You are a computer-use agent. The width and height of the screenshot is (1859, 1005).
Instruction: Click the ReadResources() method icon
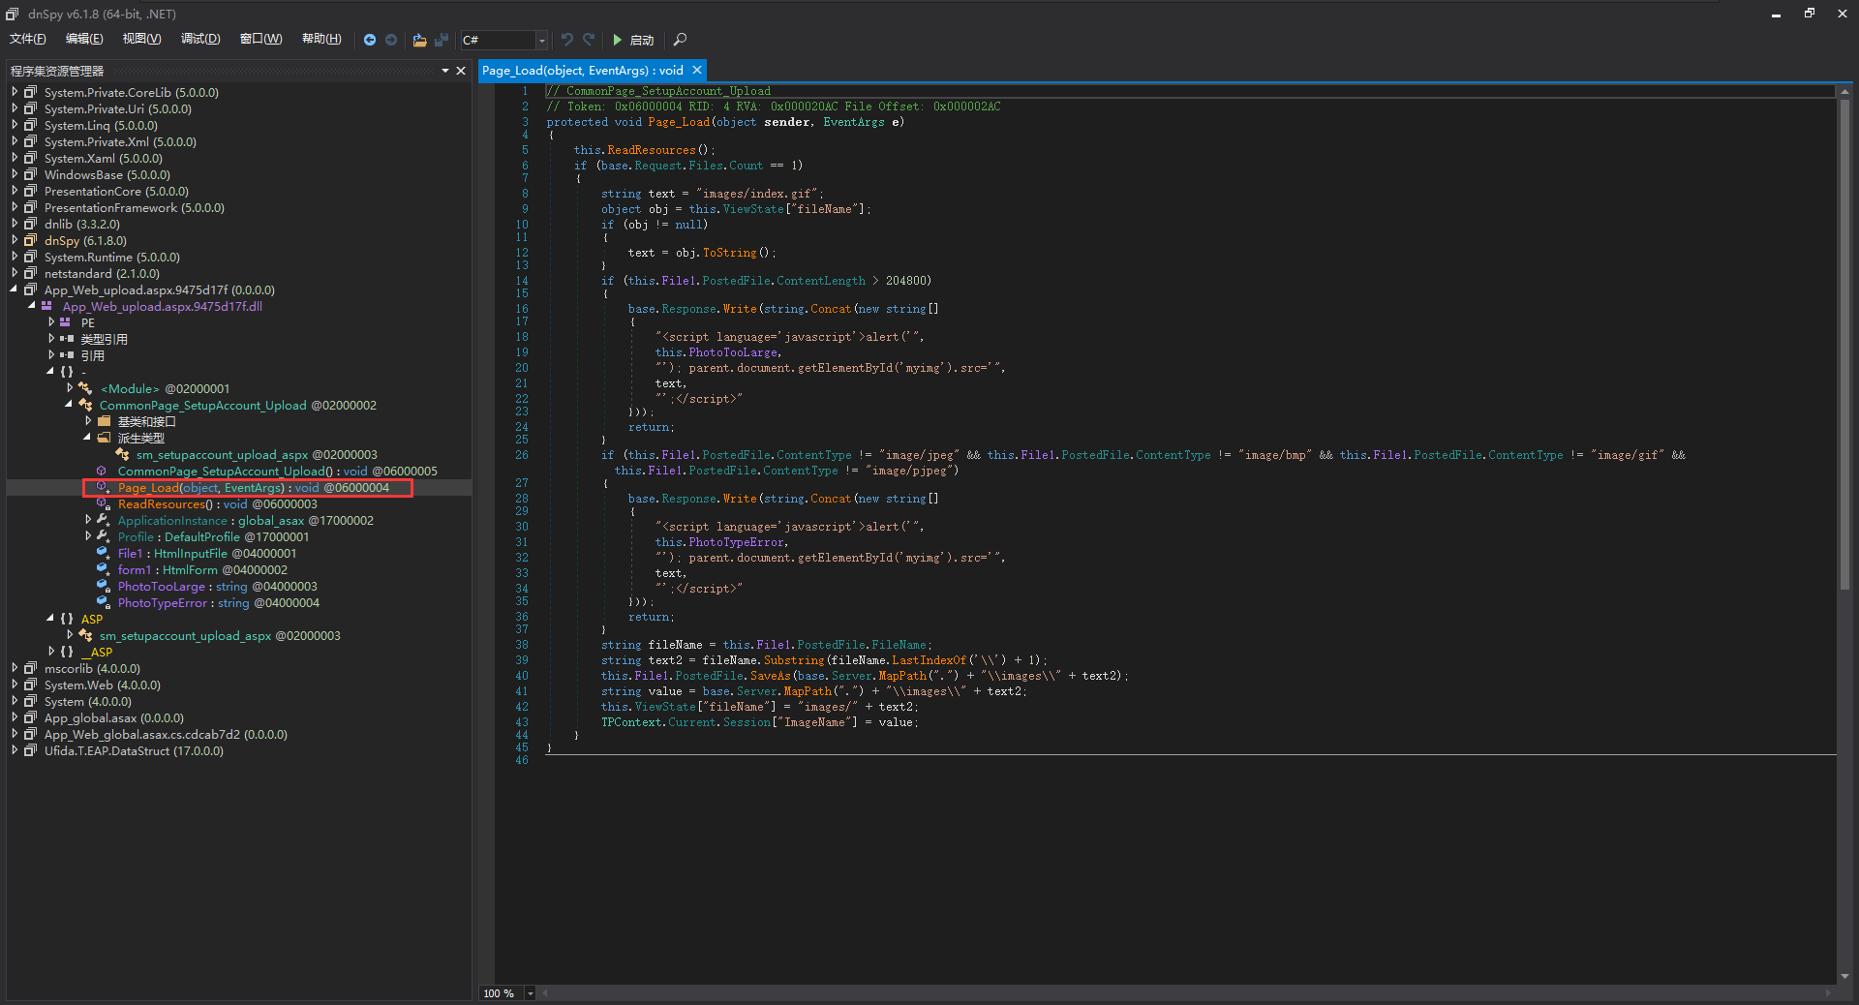coord(104,503)
